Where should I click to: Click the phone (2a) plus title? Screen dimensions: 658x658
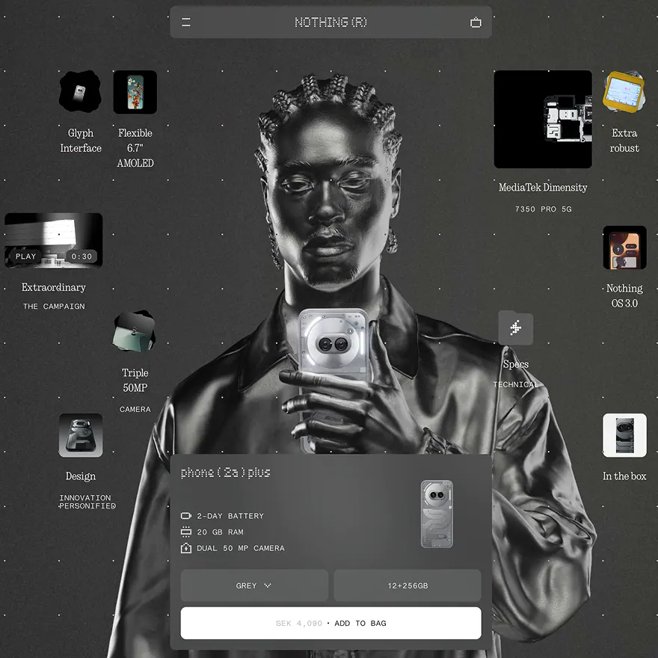tap(225, 473)
